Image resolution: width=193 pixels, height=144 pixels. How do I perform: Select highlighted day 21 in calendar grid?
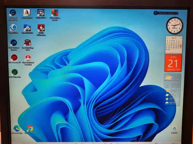pyautogui.click(x=181, y=46)
